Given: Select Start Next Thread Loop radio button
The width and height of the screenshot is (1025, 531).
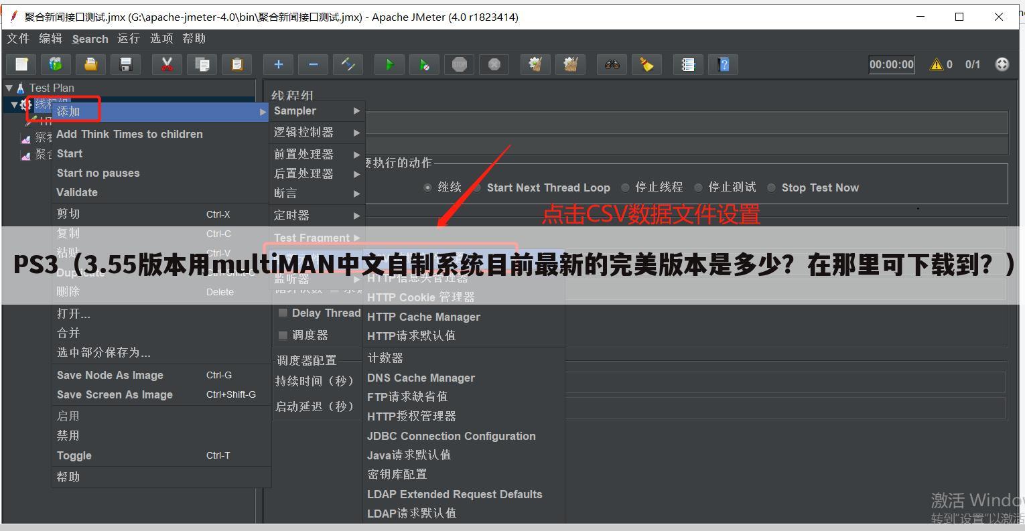Looking at the screenshot, I should coord(477,187).
